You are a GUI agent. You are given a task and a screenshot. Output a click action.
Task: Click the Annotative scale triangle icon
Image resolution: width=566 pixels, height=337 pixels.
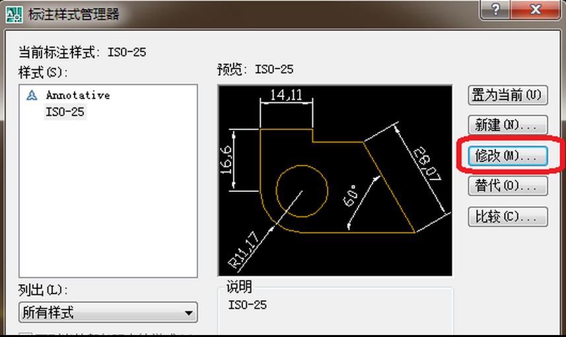(31, 96)
